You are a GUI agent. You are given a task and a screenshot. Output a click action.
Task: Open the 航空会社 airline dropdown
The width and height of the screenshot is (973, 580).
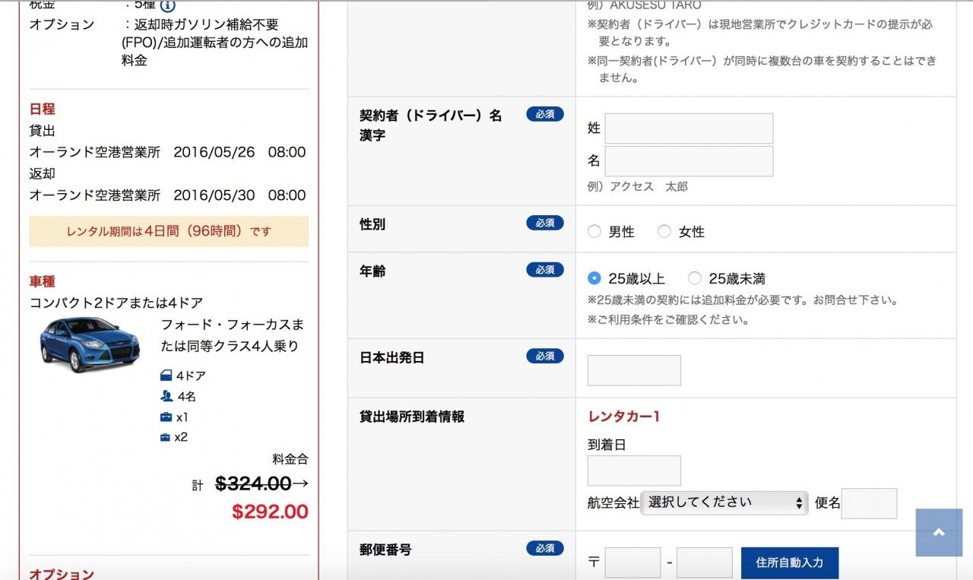click(x=724, y=502)
